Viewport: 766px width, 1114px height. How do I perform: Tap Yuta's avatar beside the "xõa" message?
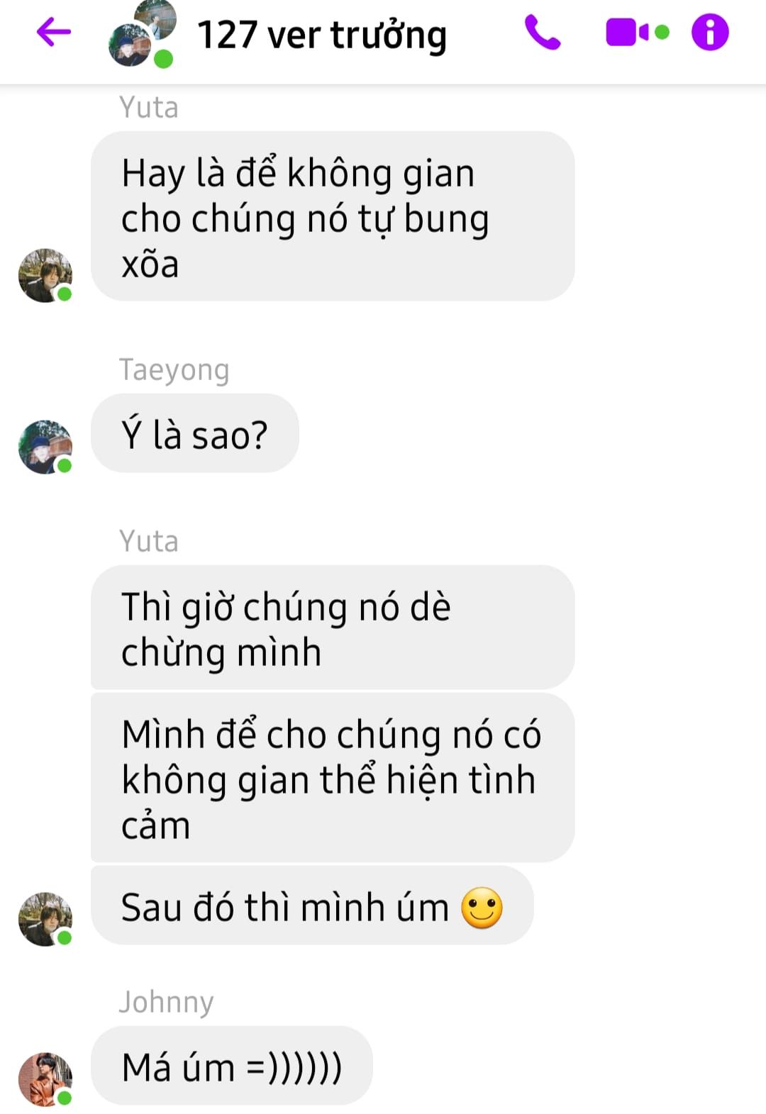pyautogui.click(x=45, y=275)
